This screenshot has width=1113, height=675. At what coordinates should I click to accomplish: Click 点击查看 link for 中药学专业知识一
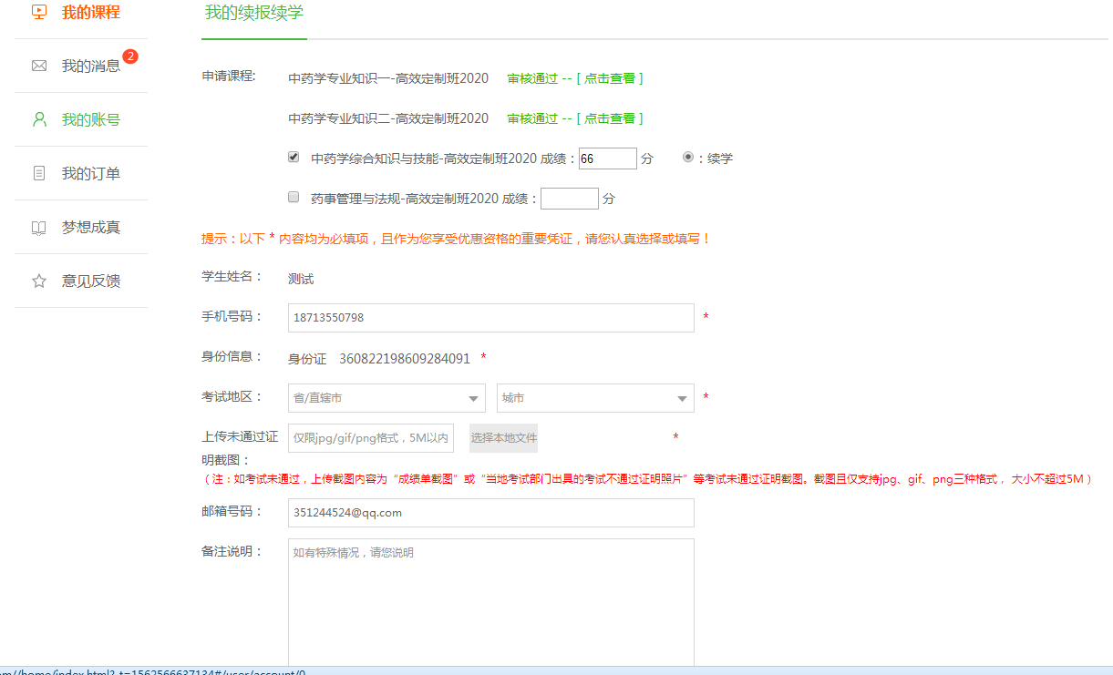(609, 78)
